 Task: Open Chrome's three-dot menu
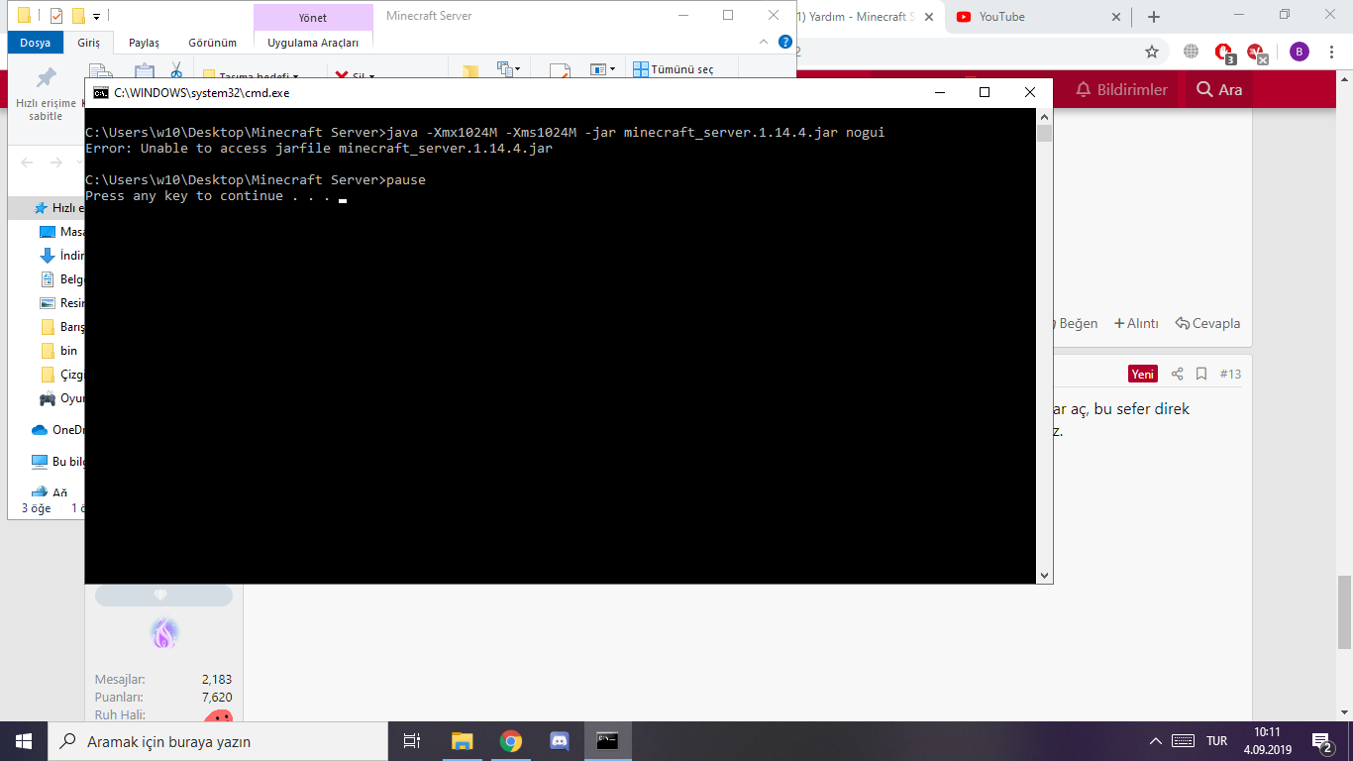(1330, 52)
